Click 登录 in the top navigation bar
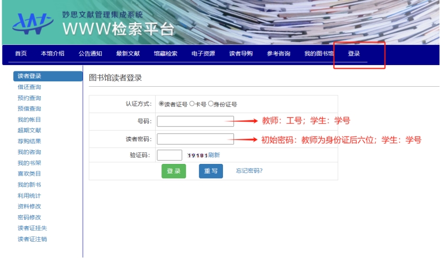The image size is (440, 258). [354, 54]
